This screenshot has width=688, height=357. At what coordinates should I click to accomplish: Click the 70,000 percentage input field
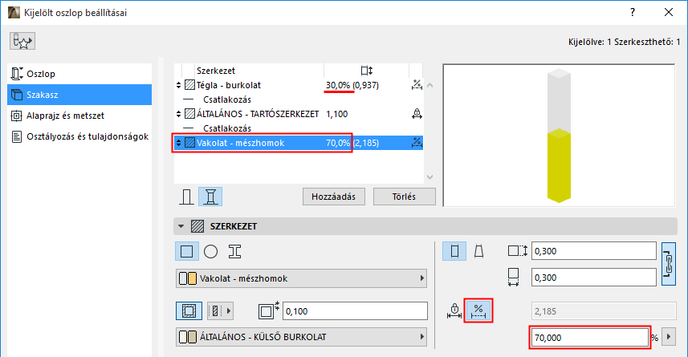pos(588,338)
